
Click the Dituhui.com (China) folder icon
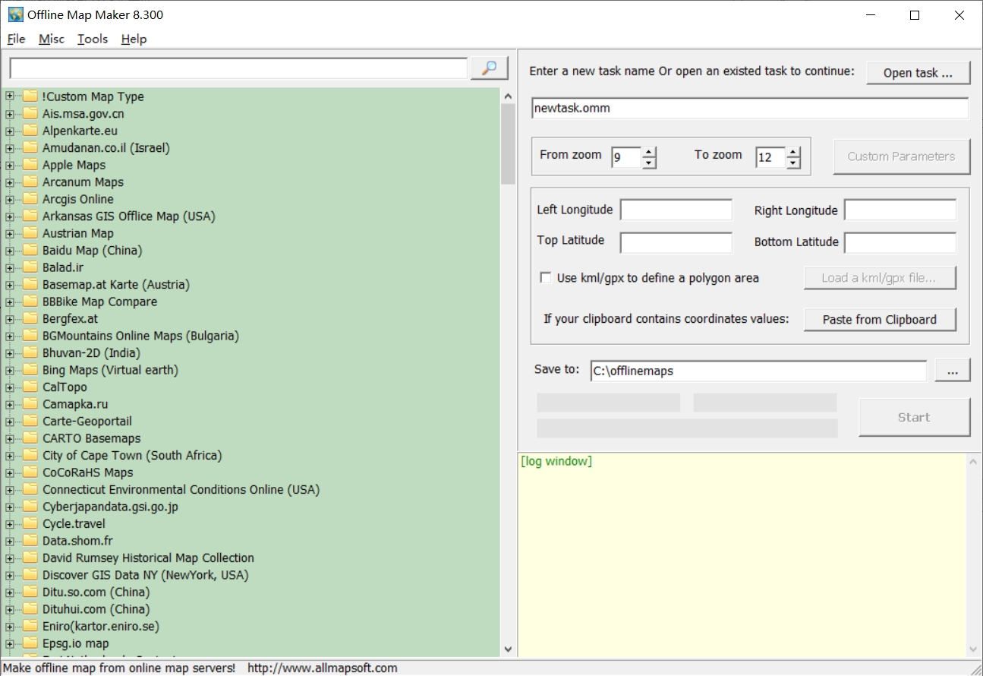(30, 609)
